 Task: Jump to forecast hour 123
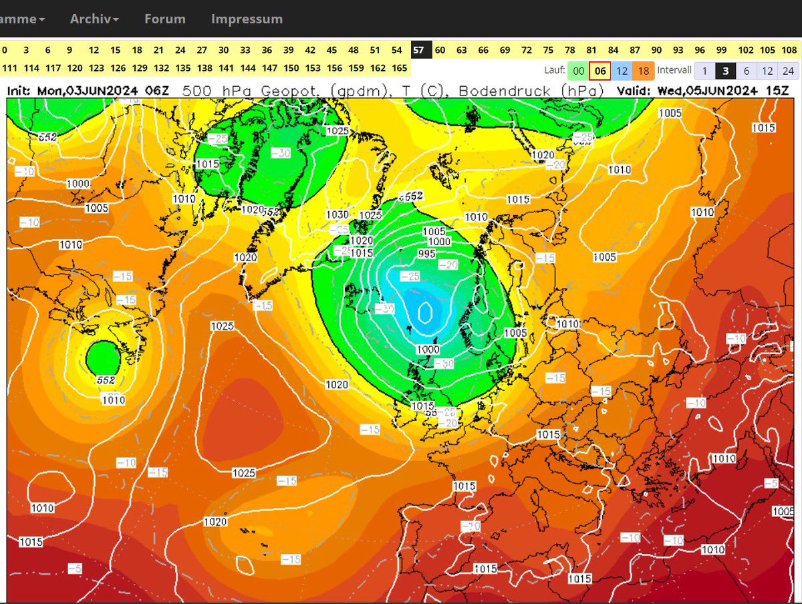click(96, 67)
